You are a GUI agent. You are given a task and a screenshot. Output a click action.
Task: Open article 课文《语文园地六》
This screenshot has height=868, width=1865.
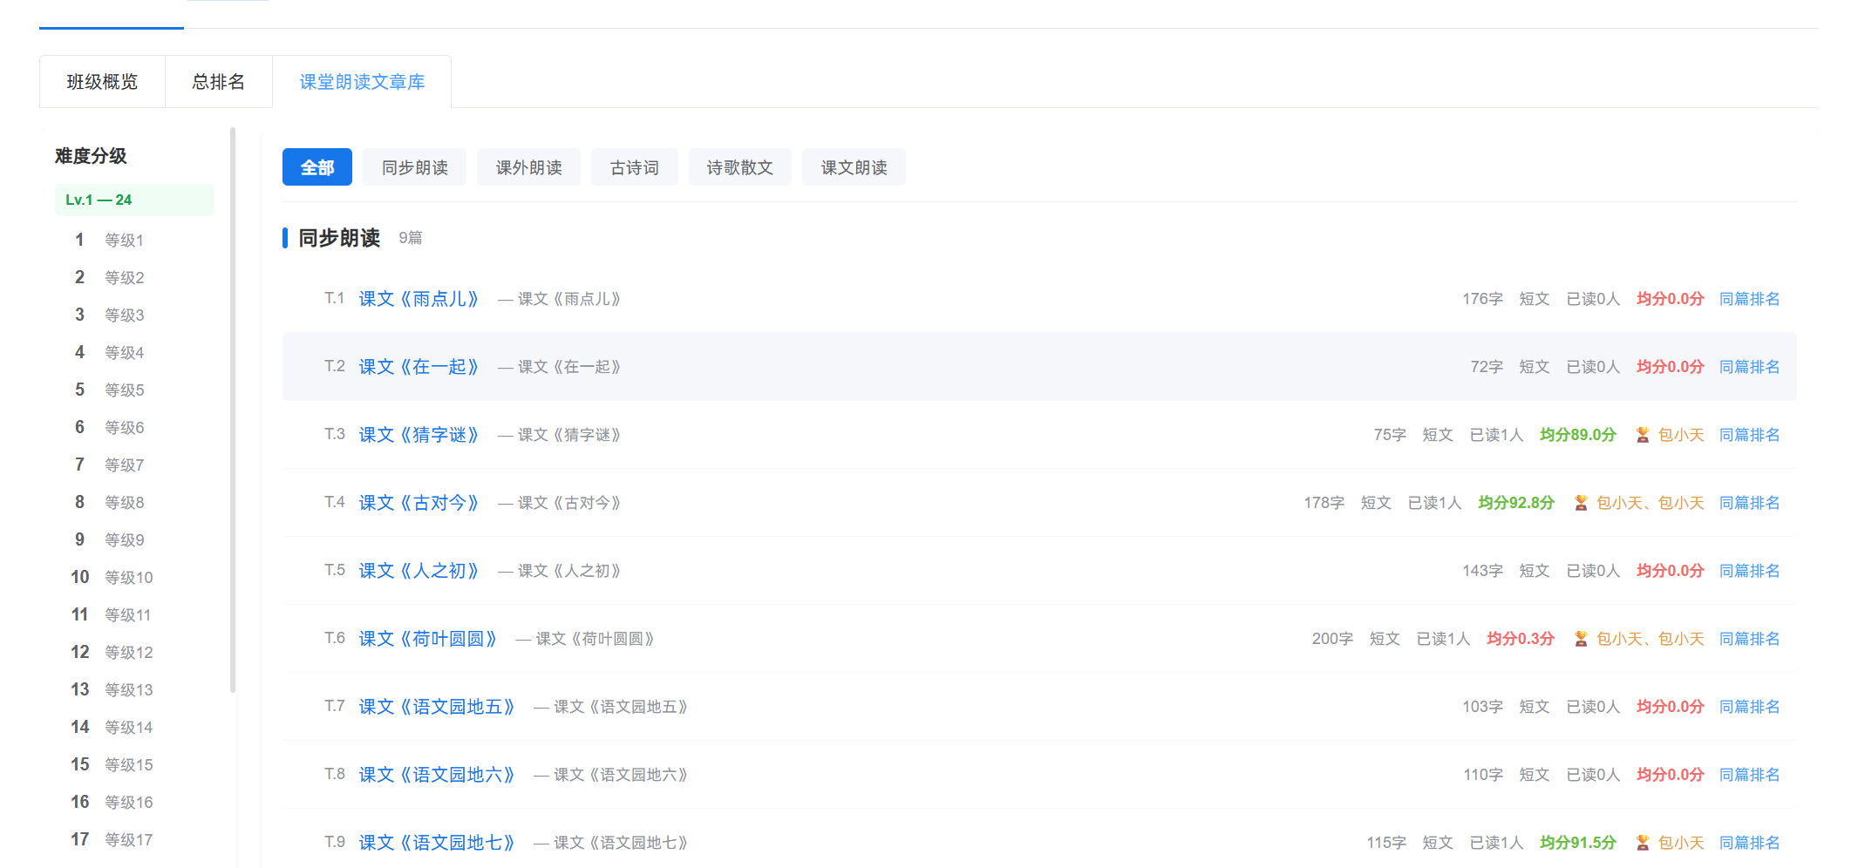click(x=437, y=775)
